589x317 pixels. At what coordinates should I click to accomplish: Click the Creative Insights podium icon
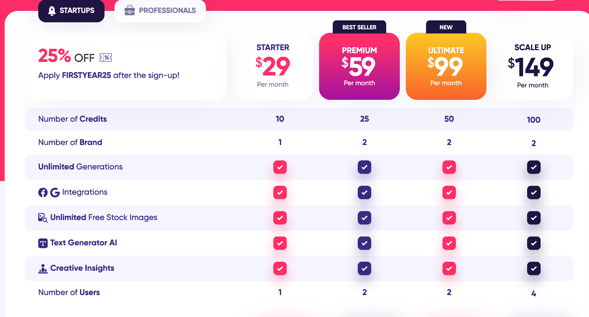tap(43, 269)
